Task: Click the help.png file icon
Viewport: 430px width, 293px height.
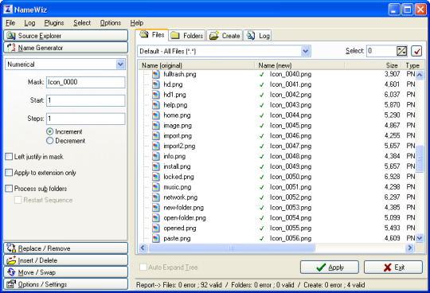Action: [156, 105]
